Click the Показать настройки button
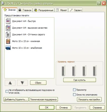The width and height of the screenshot is (107, 112). click(x=89, y=99)
